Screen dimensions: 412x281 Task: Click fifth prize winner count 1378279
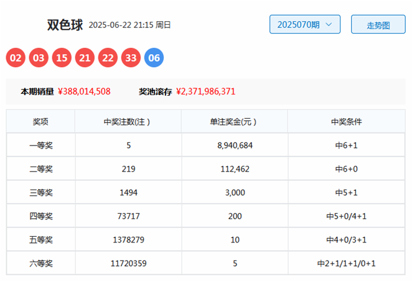coord(128,240)
